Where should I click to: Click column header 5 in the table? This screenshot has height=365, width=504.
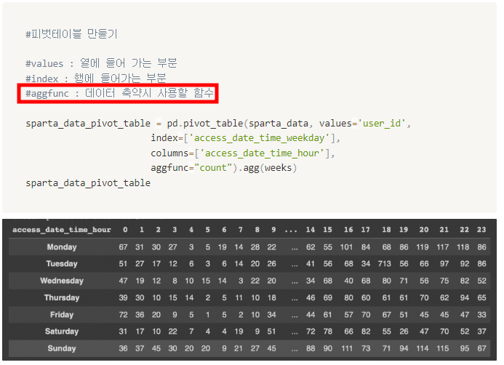(x=208, y=230)
